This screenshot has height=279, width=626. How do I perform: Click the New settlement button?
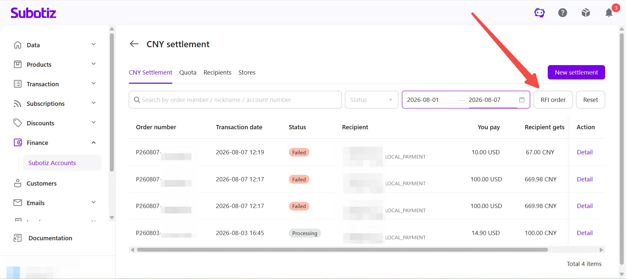[576, 72]
